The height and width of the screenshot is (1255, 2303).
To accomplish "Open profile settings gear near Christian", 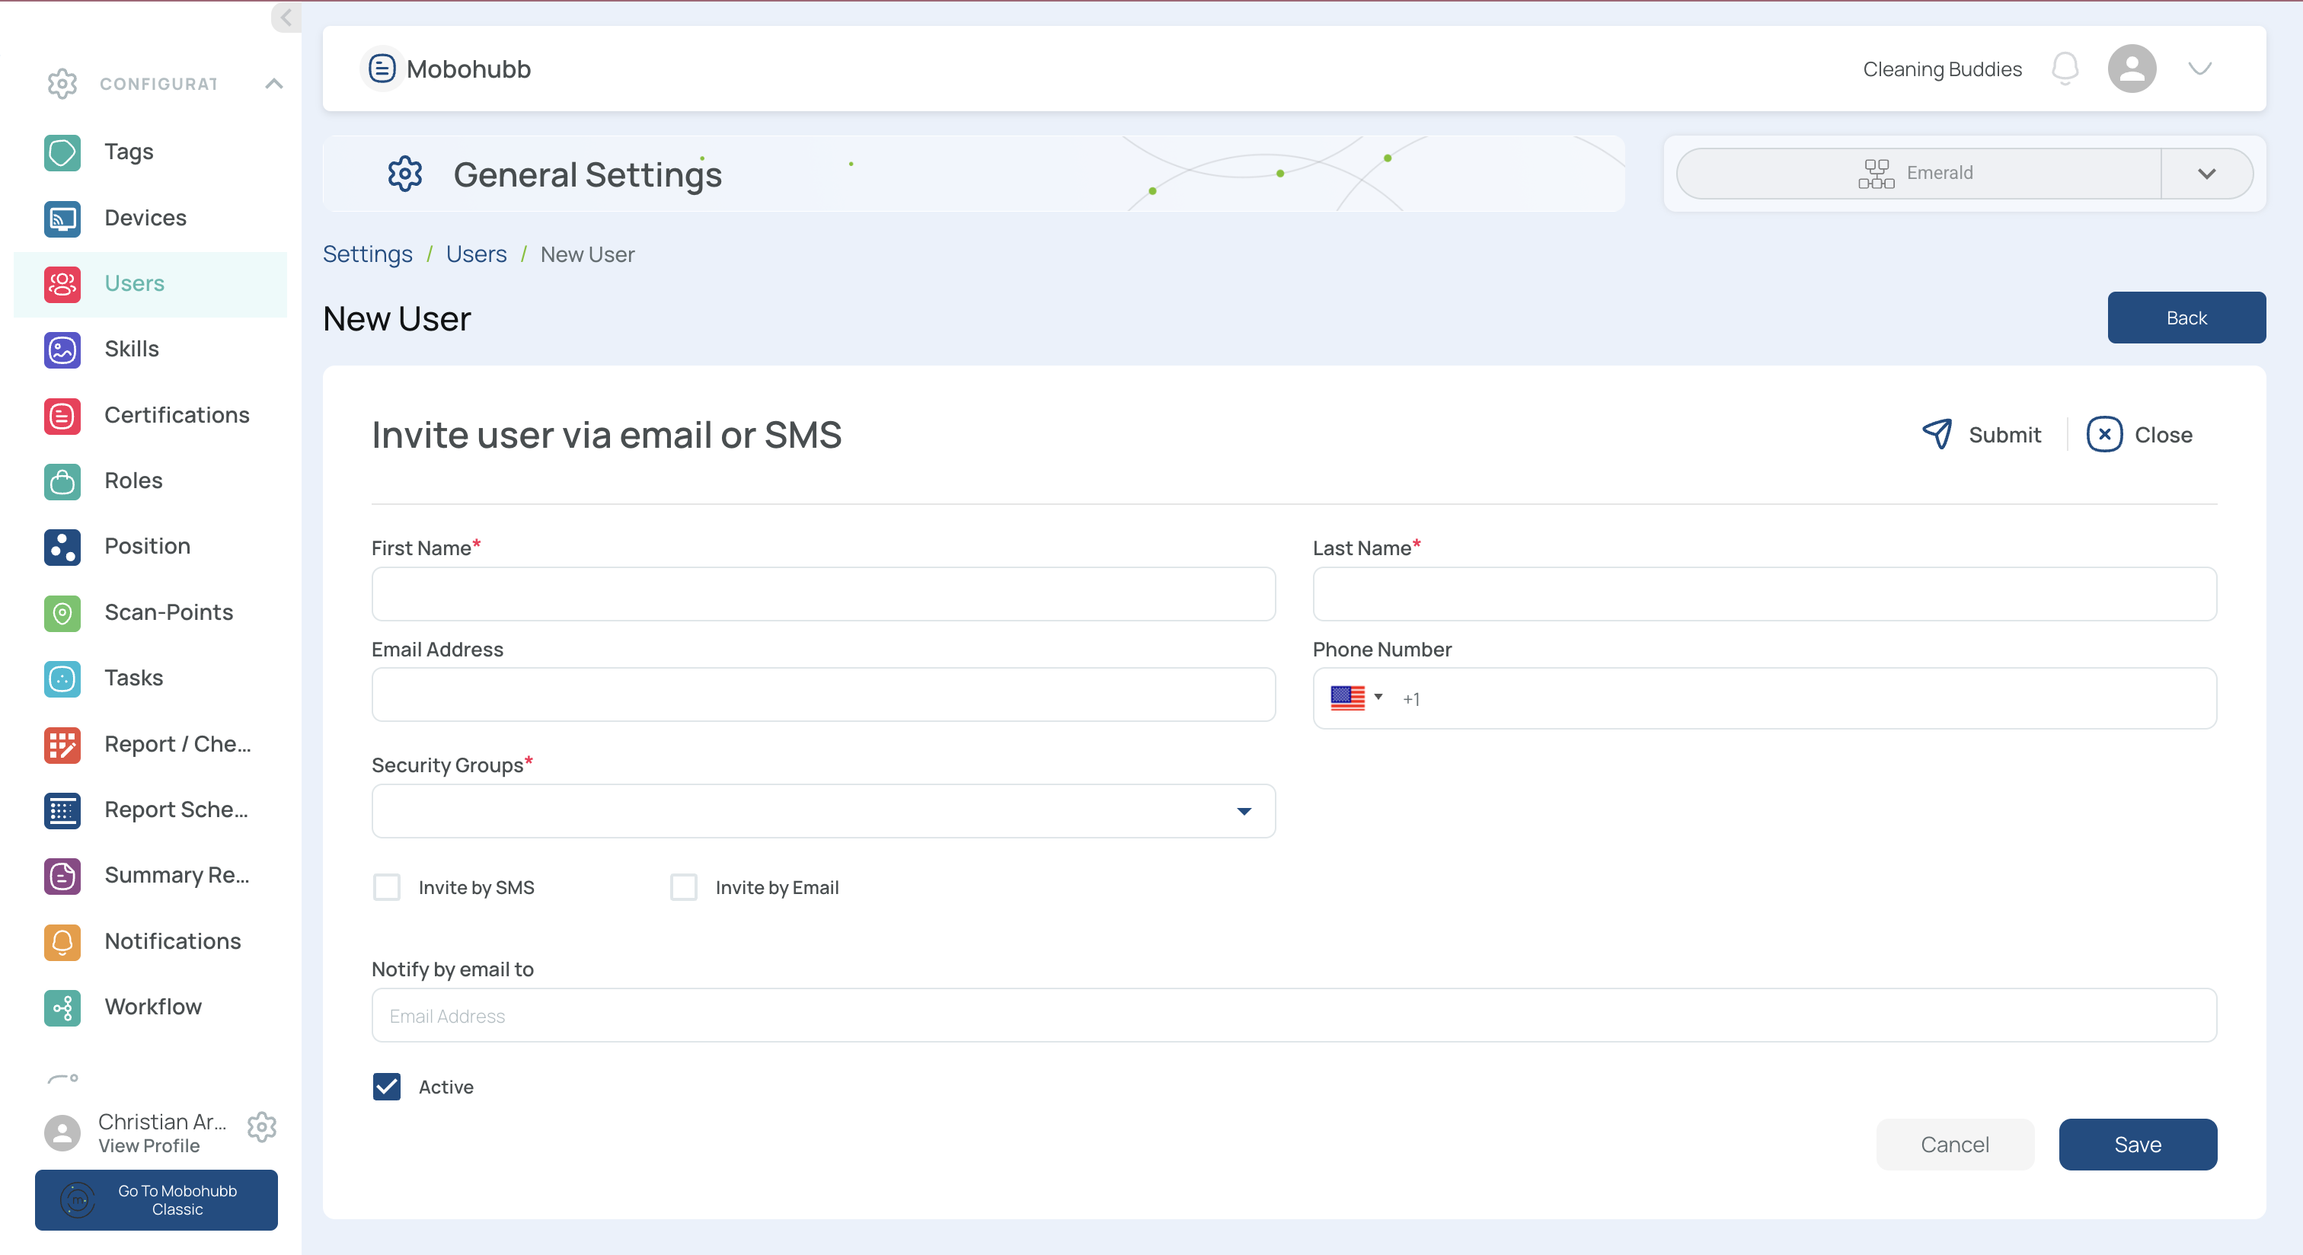I will coord(261,1127).
